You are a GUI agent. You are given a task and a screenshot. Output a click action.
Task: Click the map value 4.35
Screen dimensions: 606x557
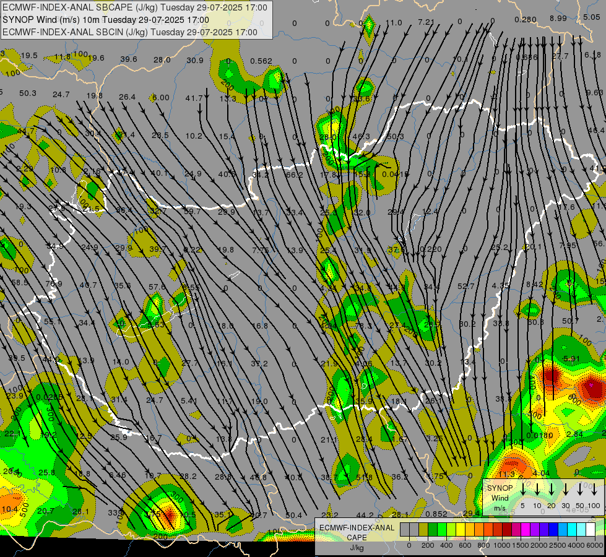[x=501, y=285]
